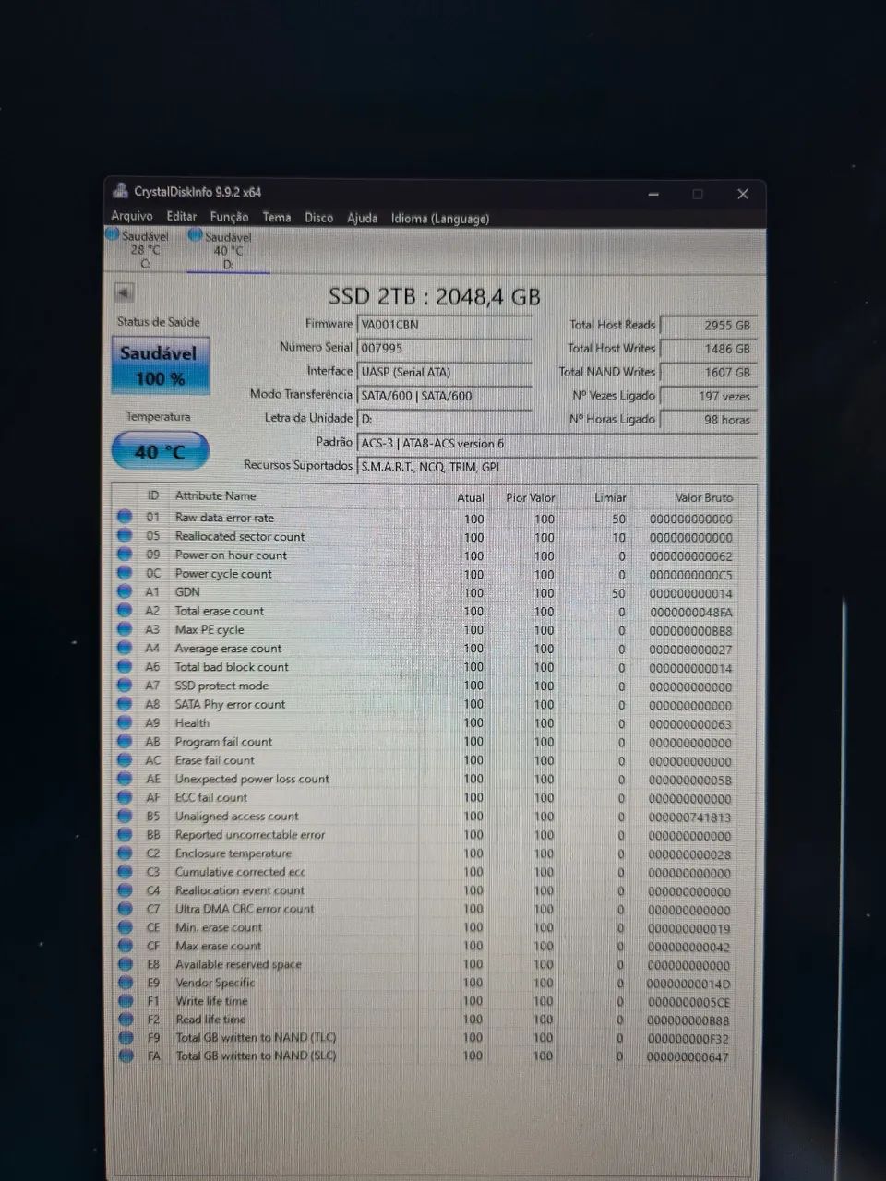The width and height of the screenshot is (886, 1181).
Task: Click status icon of GDN row
Action: (125, 591)
